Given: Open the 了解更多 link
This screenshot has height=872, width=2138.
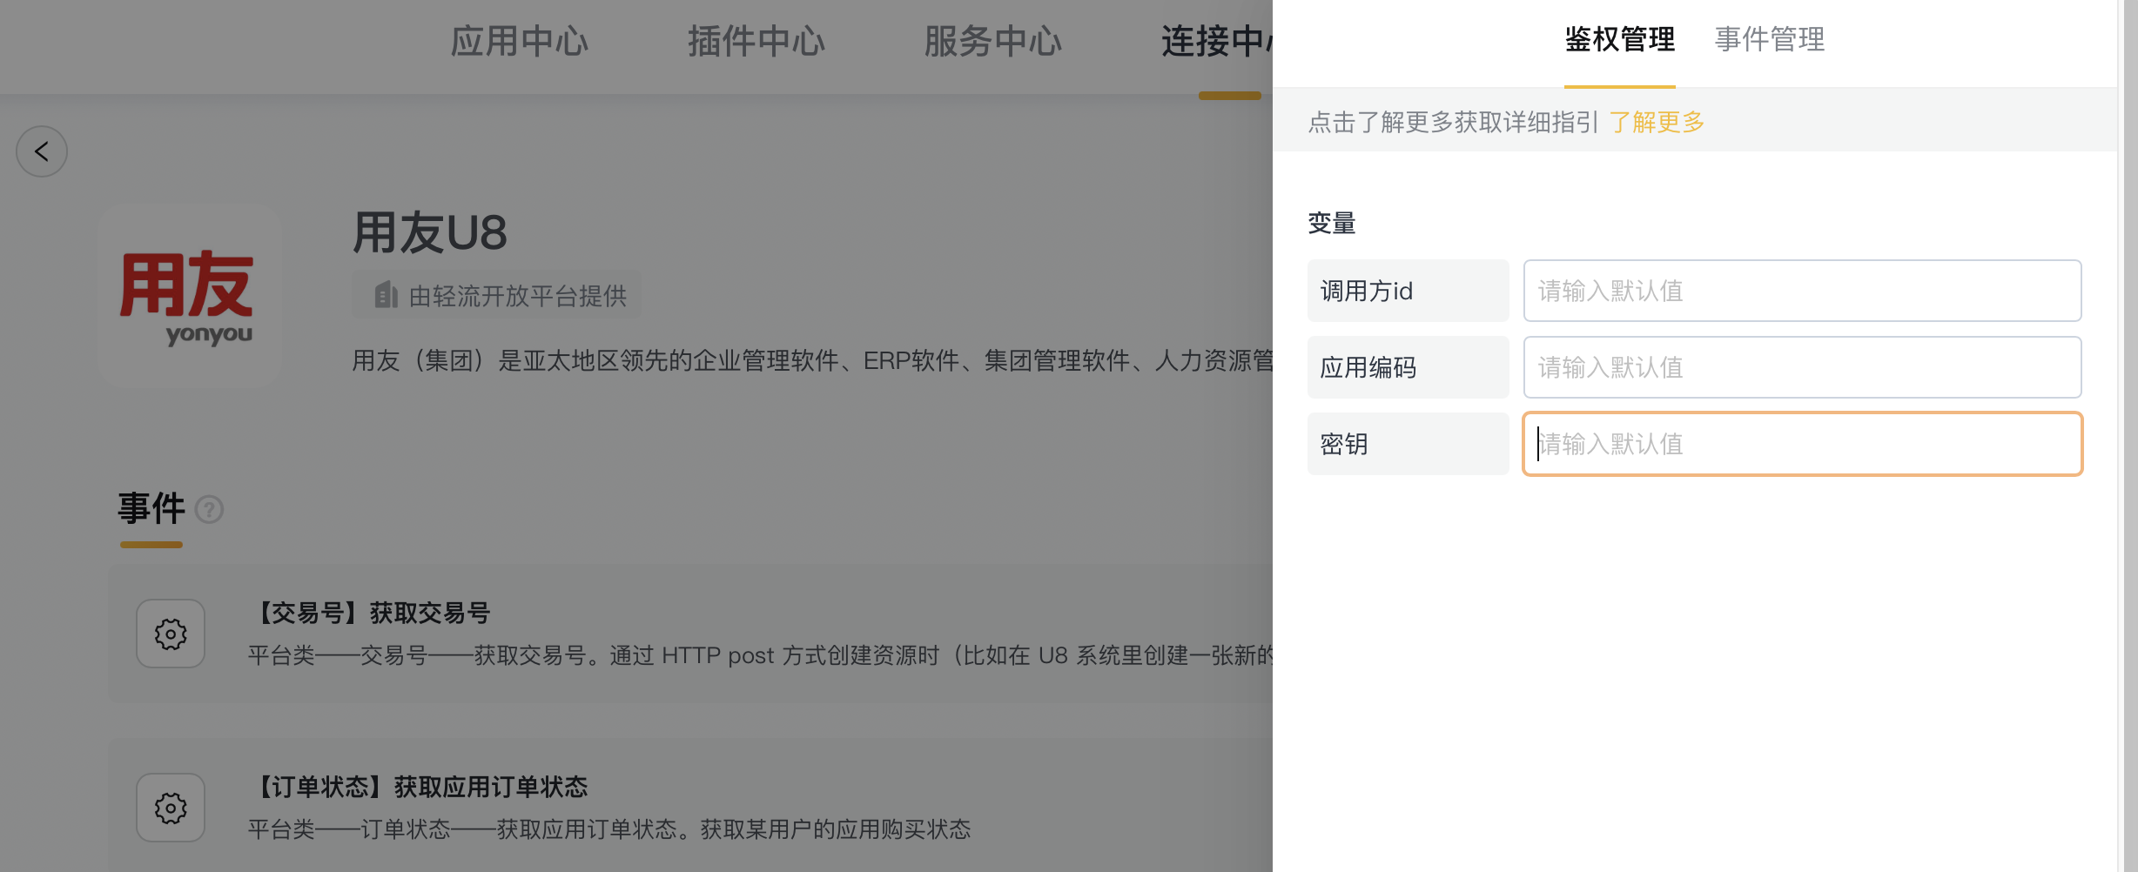Looking at the screenshot, I should point(1657,122).
